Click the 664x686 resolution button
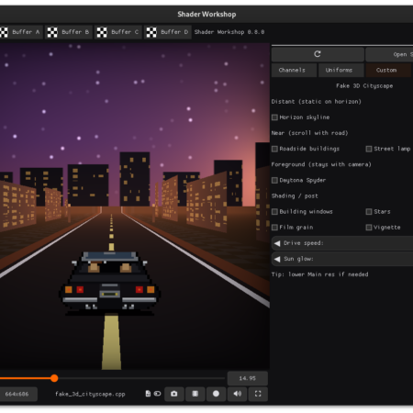Viewport: 413px width, 413px height. tap(17, 394)
